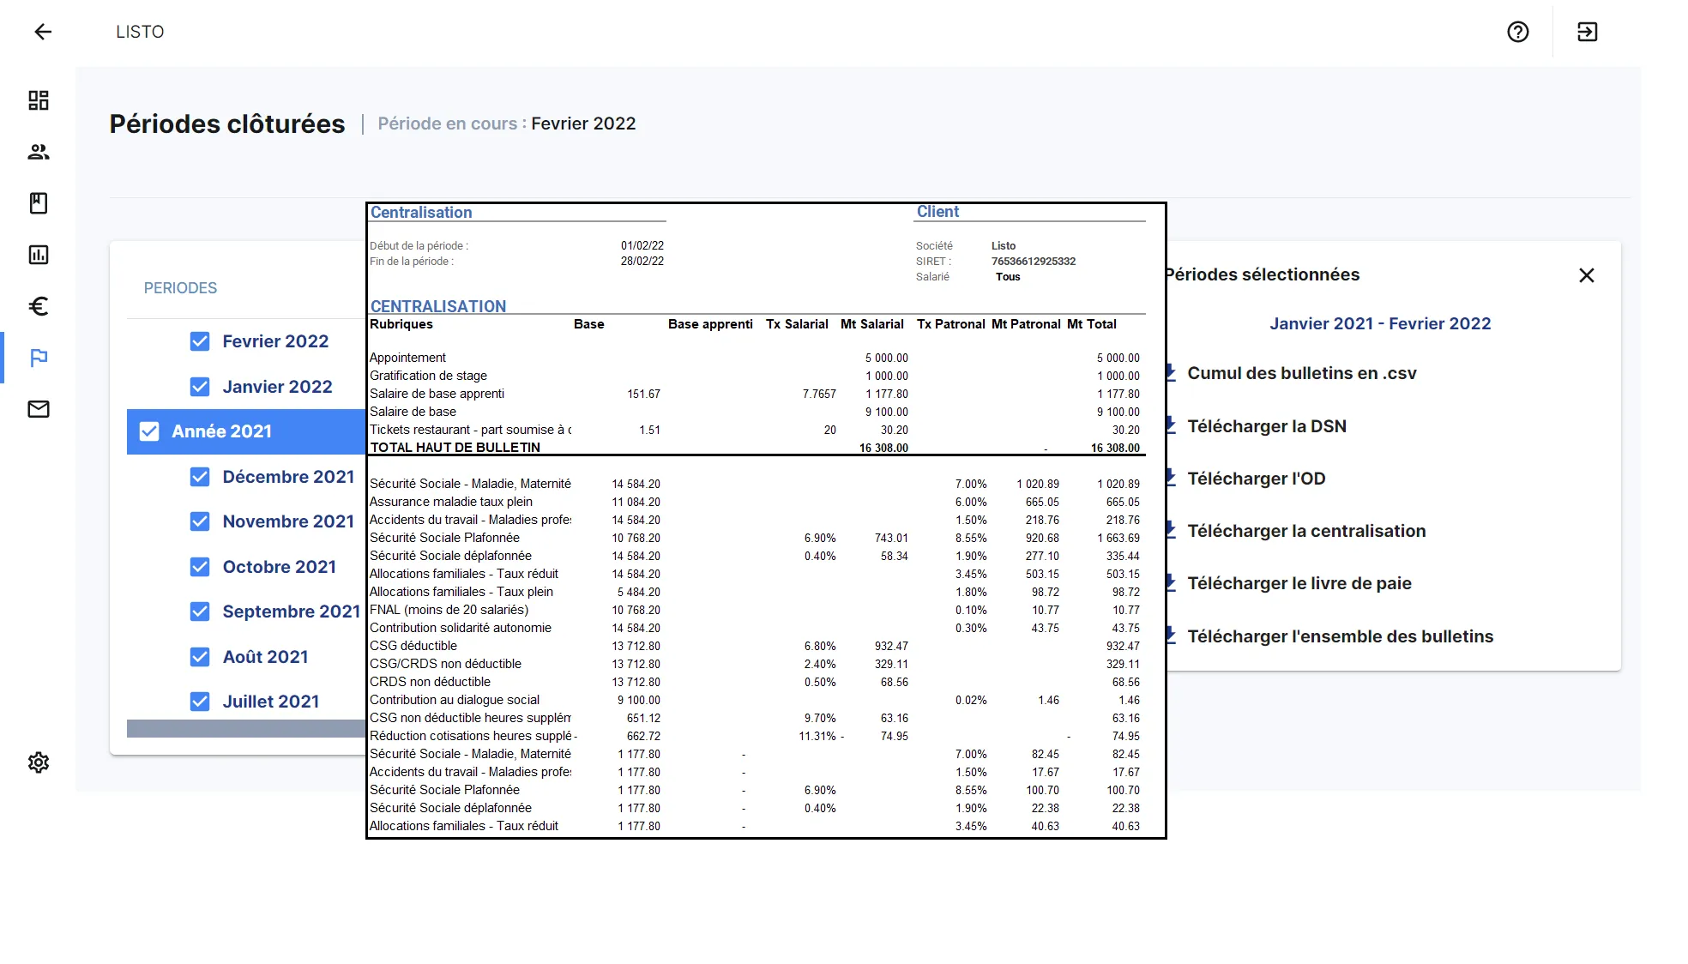Toggle the Année 2021 checkbox
The width and height of the screenshot is (1688, 964).
149,431
